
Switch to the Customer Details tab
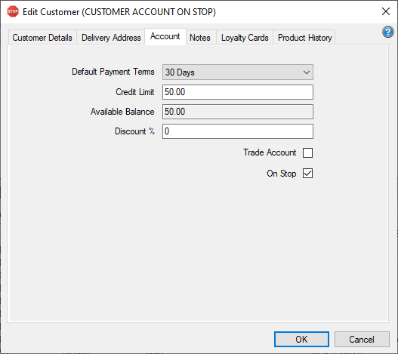tap(42, 38)
